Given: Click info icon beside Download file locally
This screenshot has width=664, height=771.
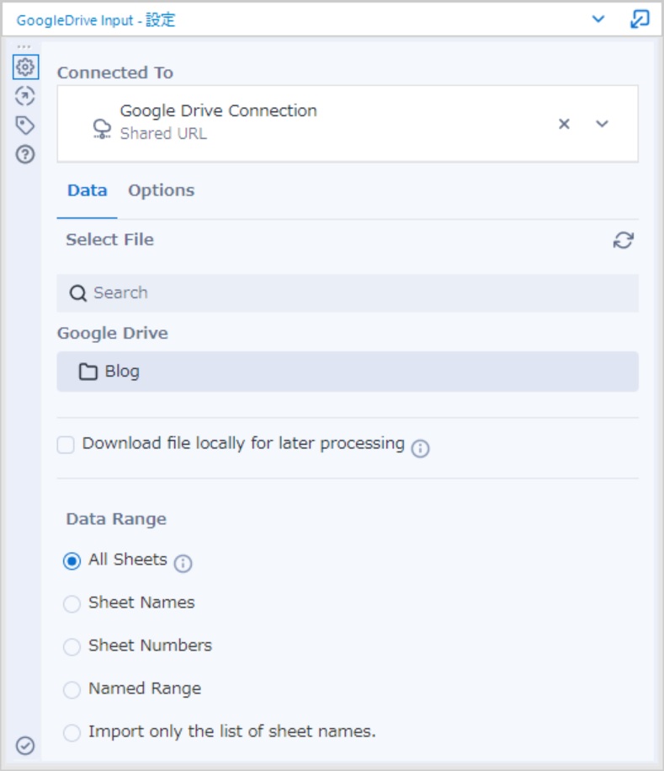Looking at the screenshot, I should (x=421, y=448).
